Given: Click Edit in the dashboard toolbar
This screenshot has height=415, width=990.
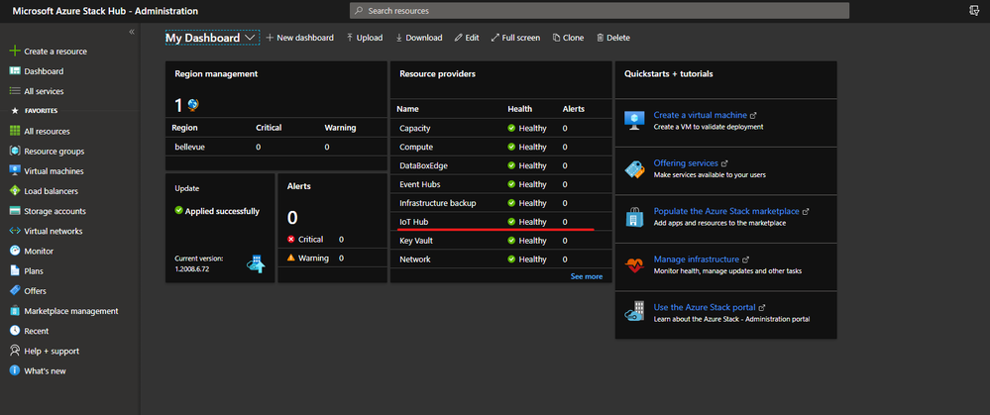Looking at the screenshot, I should pyautogui.click(x=467, y=38).
